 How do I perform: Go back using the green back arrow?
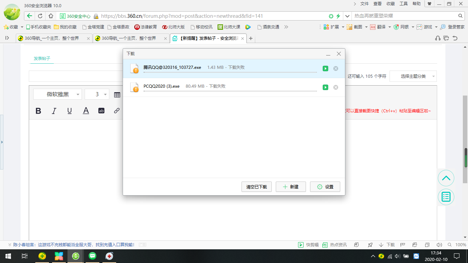(29, 16)
